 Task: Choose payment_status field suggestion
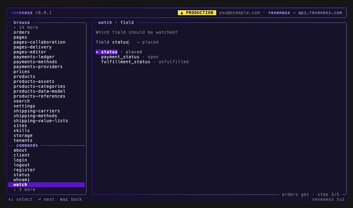point(130,57)
